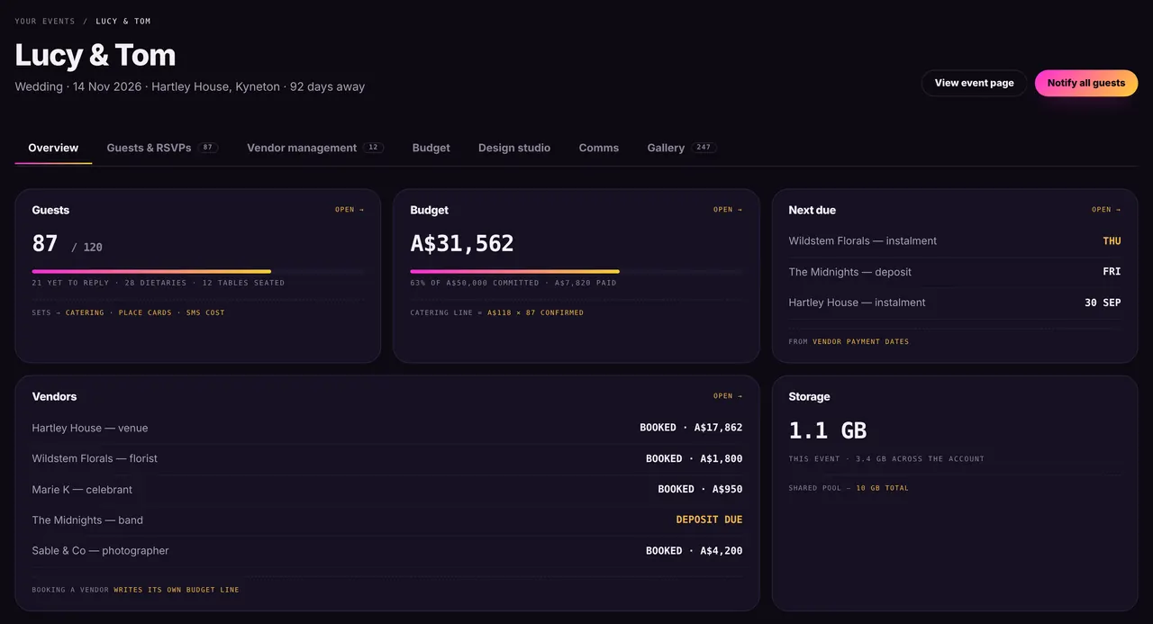Click the A$31,562 budget total
Viewport: 1153px width, 624px height.
[x=462, y=243]
